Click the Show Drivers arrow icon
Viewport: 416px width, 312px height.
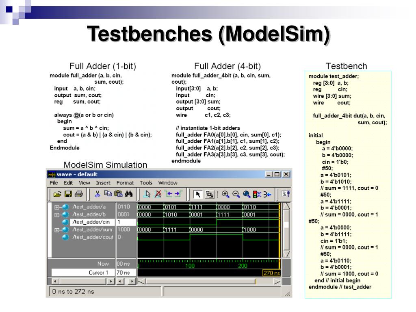tap(267, 195)
